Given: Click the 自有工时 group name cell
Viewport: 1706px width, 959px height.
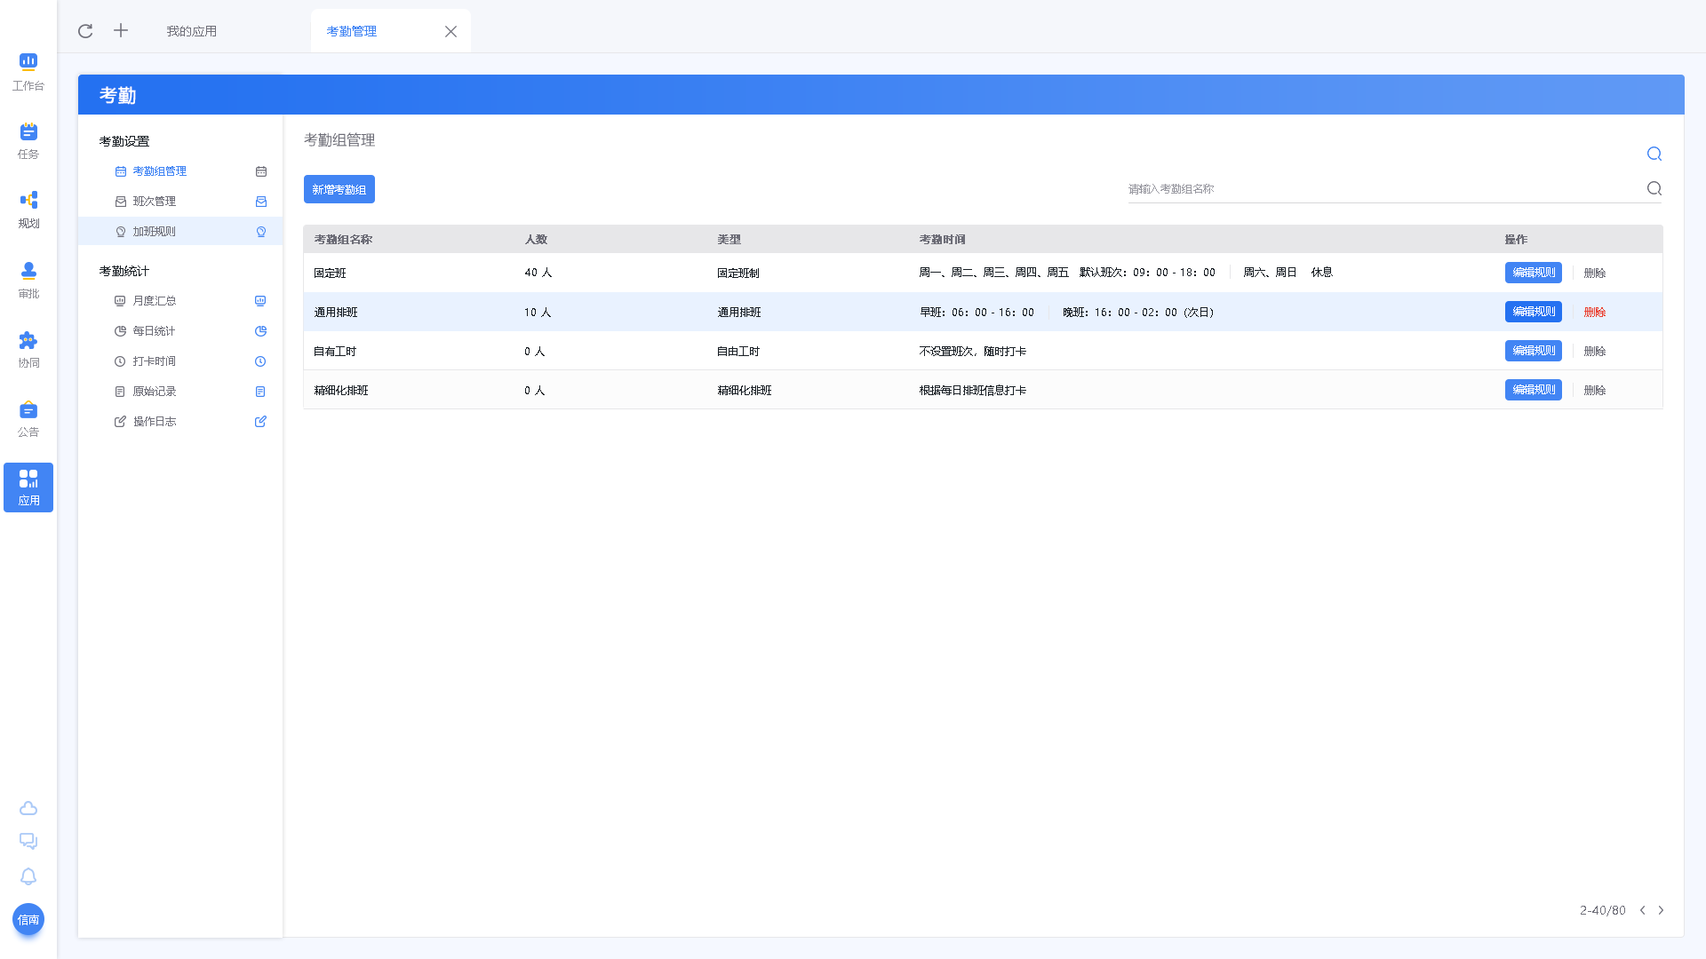Looking at the screenshot, I should (335, 351).
